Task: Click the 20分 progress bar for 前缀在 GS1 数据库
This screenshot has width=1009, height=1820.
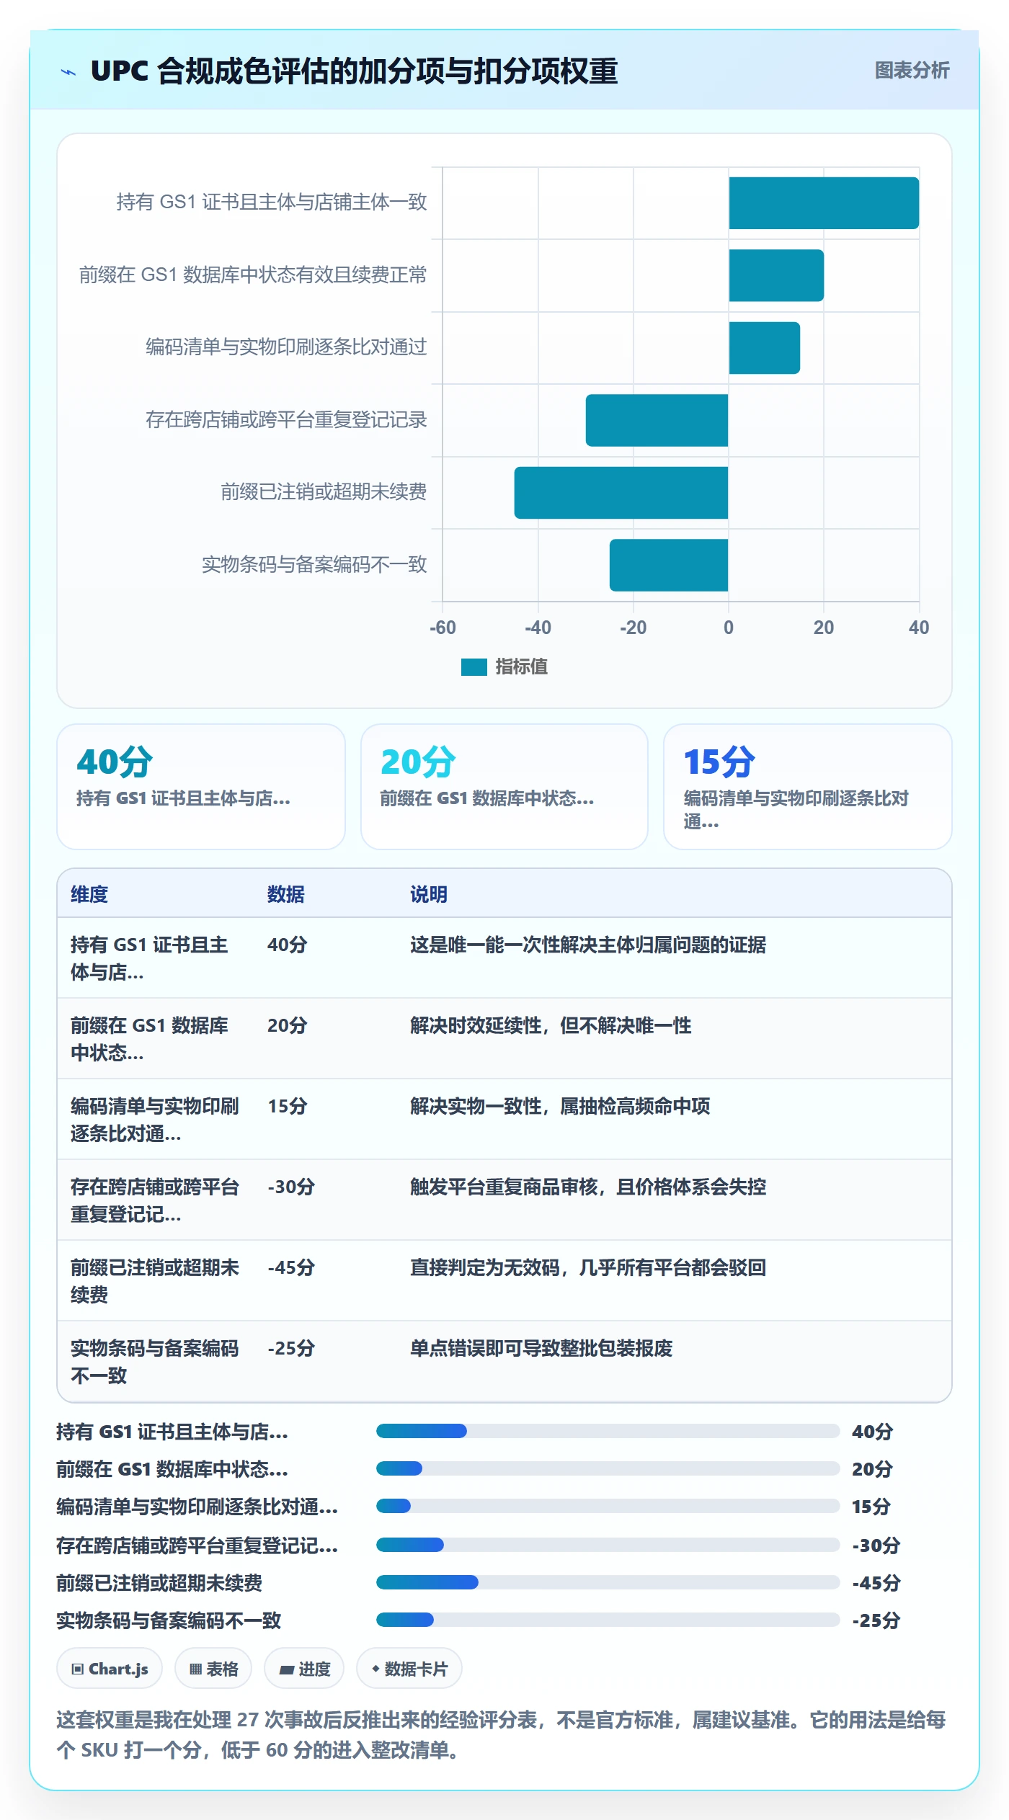Action: click(608, 1468)
